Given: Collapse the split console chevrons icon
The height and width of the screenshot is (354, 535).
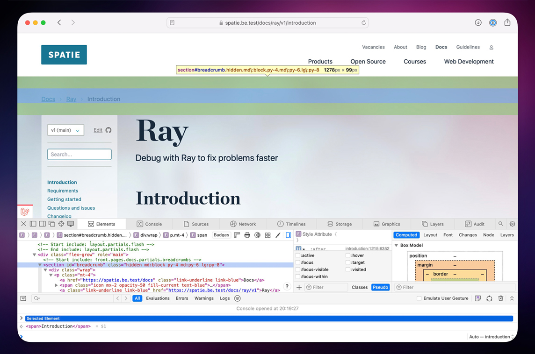Looking at the screenshot, I should click(x=512, y=298).
